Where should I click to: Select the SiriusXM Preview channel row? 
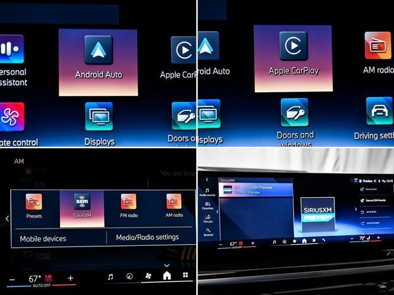[256, 190]
